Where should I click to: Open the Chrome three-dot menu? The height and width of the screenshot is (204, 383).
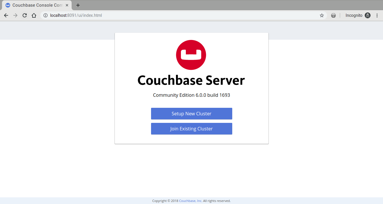pos(377,15)
